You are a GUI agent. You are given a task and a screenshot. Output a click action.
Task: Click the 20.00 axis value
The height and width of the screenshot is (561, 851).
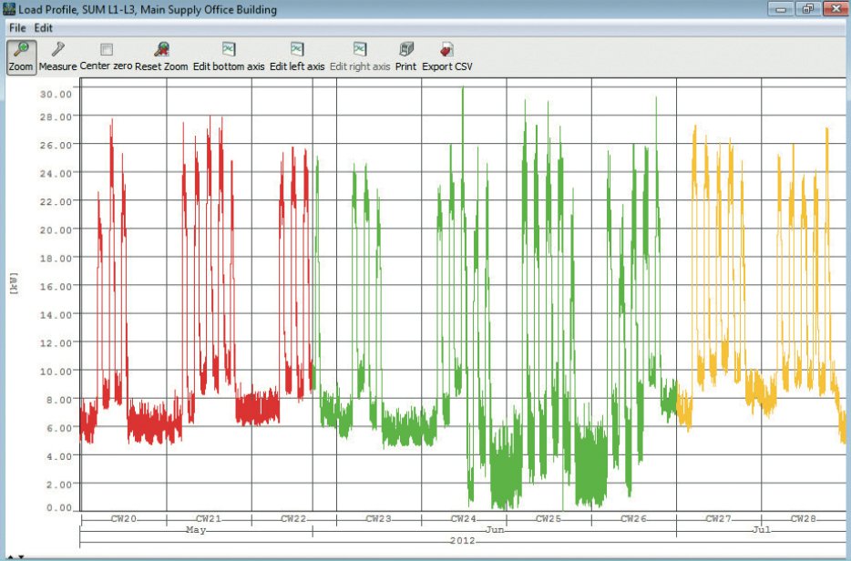tap(56, 230)
